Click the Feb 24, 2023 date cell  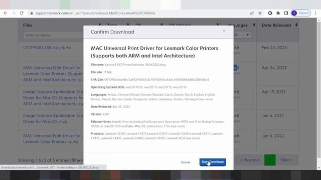[x=274, y=47]
